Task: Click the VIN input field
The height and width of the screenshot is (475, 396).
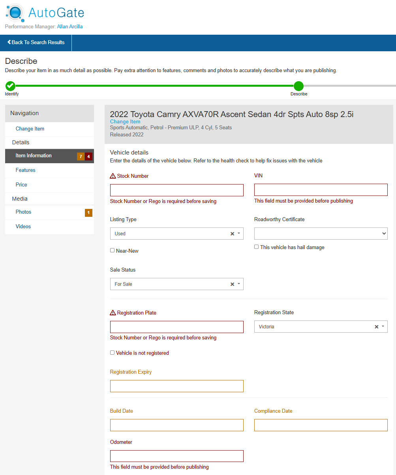Action: pyautogui.click(x=321, y=190)
